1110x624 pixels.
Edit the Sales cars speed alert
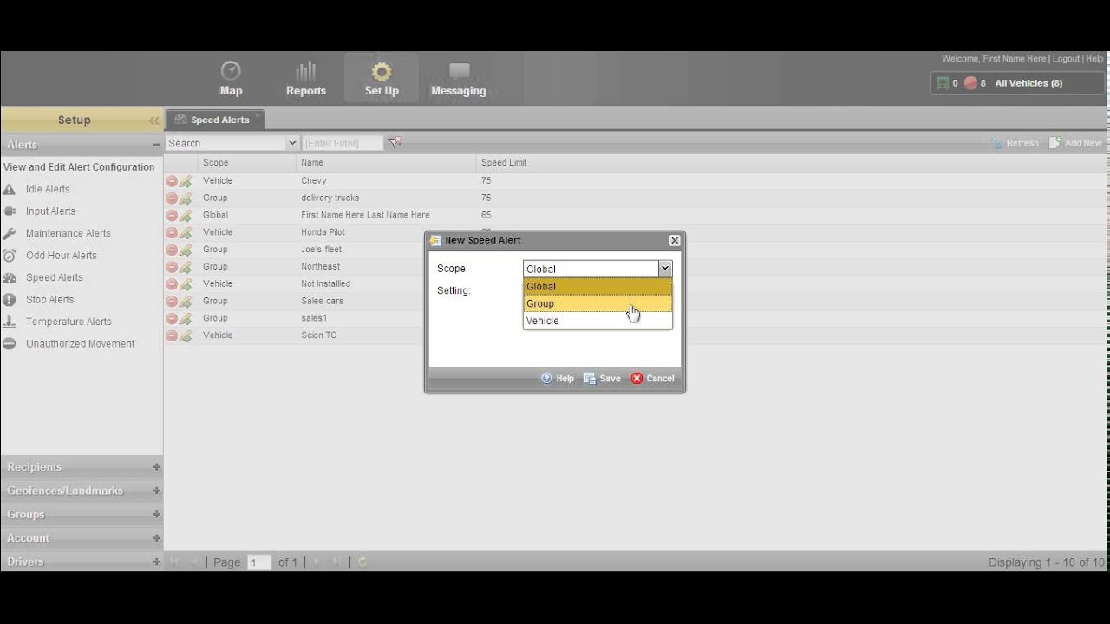point(186,302)
